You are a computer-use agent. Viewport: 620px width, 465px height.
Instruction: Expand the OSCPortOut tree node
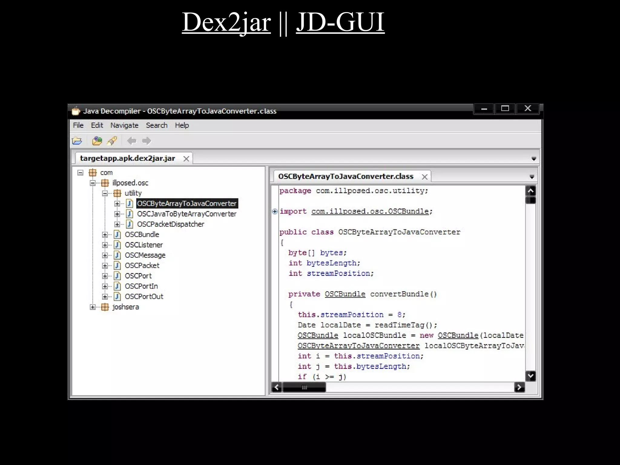point(105,297)
